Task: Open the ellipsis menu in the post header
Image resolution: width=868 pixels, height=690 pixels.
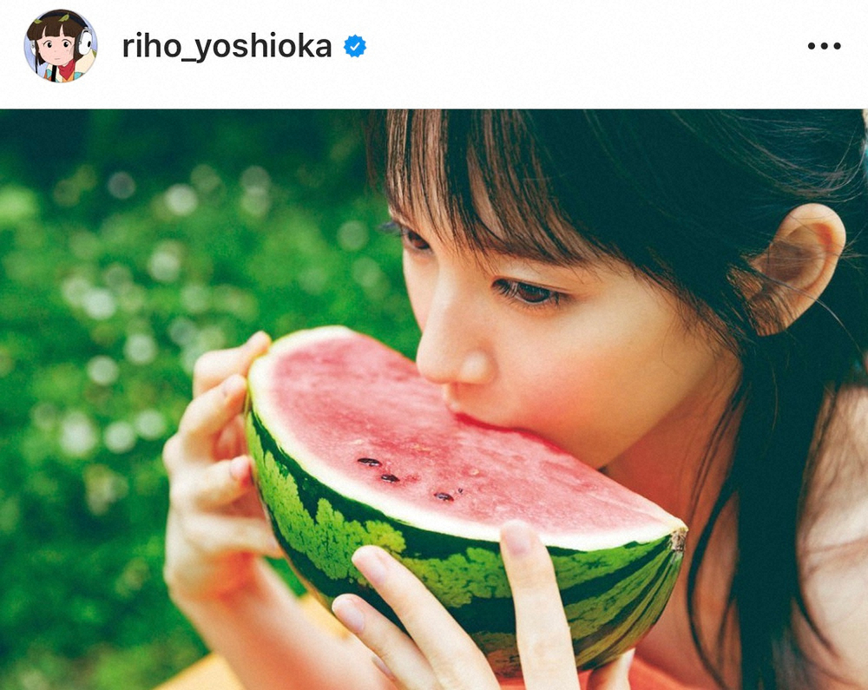Action: coord(824,46)
